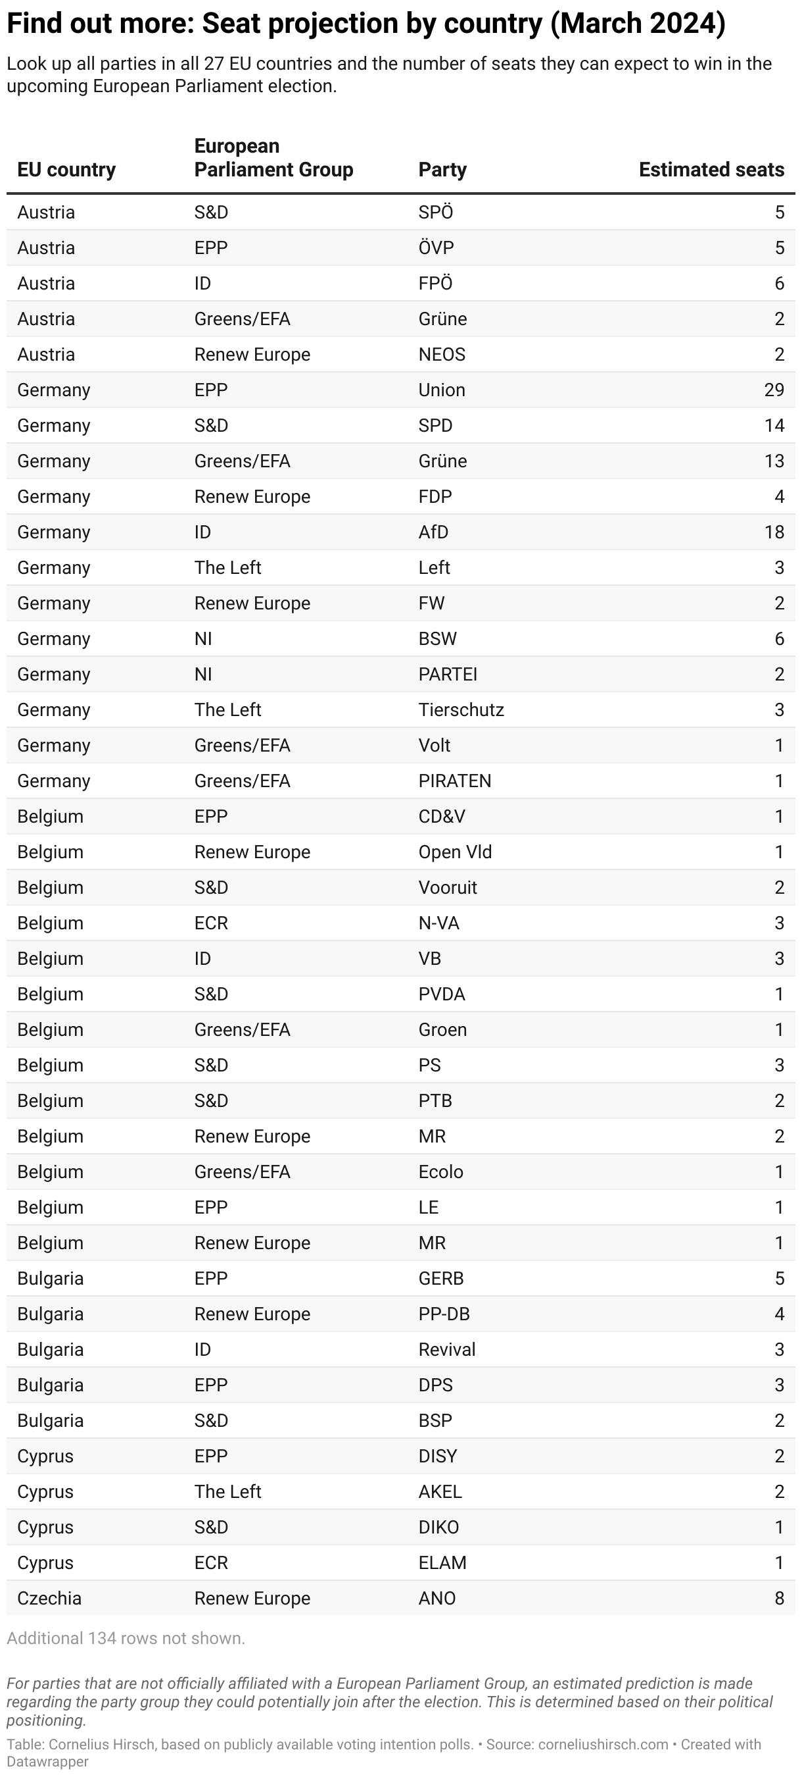Select the Germany Union row
Image resolution: width=802 pixels, height=1777 pixels.
(401, 390)
